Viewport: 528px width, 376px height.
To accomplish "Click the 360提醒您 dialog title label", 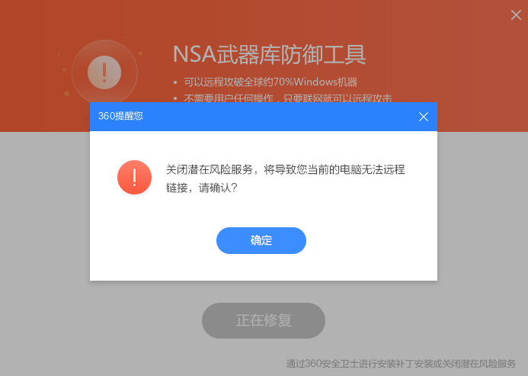I will coord(120,116).
